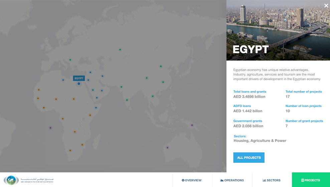The height and width of the screenshot is (187, 330).
Task: Select the northernmost green marker in Russia
Action: point(120,50)
